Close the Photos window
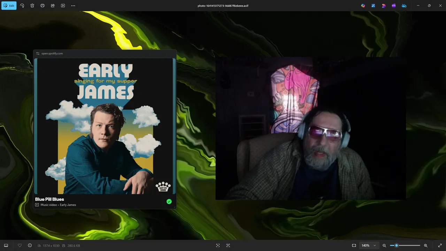 [x=440, y=6]
